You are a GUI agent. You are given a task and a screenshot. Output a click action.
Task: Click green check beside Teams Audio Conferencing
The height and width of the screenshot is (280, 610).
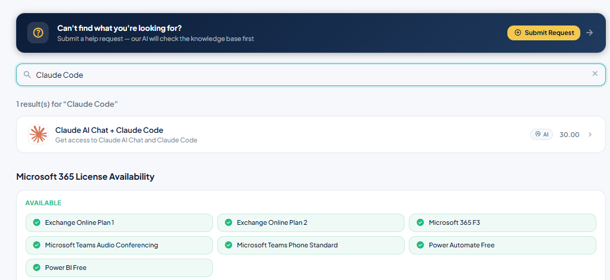click(x=37, y=245)
